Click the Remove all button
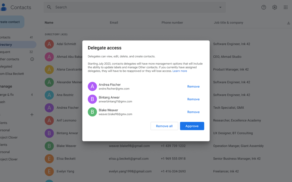Image resolution: width=292 pixels, height=182 pixels. pos(164,126)
